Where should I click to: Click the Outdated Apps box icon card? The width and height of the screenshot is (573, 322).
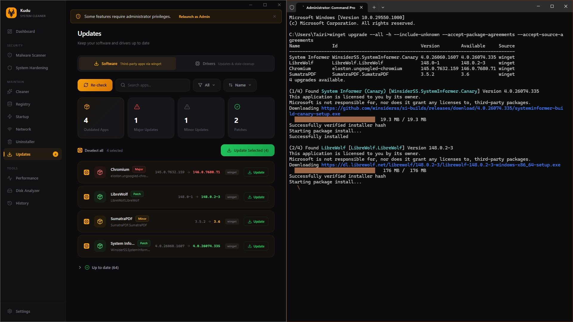coord(101,118)
